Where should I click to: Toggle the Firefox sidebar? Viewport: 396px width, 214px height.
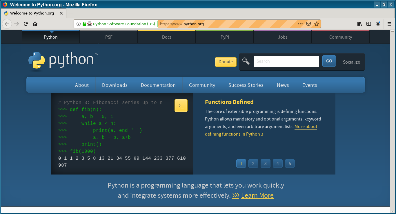(369, 24)
